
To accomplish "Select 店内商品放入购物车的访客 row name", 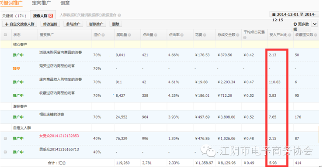I will (61, 79).
